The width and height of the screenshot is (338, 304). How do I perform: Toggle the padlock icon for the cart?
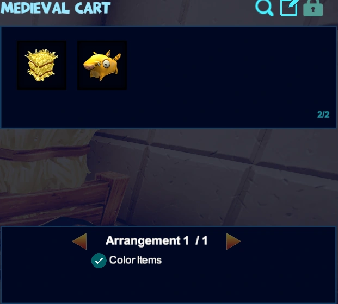(313, 8)
